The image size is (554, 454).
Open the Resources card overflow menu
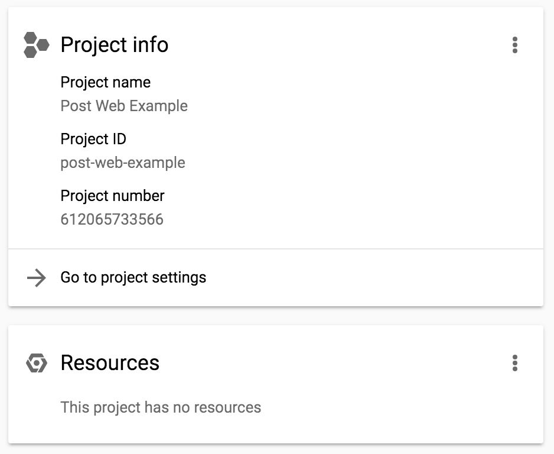[515, 362]
